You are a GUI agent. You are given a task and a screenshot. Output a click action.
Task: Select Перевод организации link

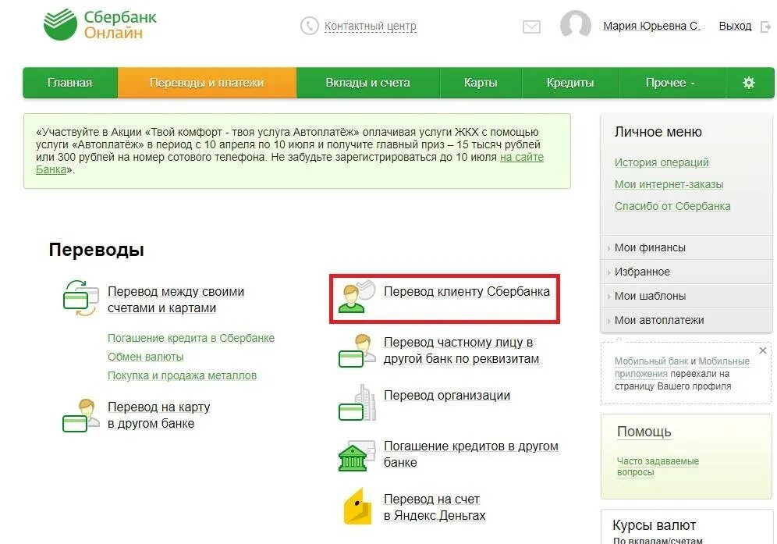pos(447,396)
